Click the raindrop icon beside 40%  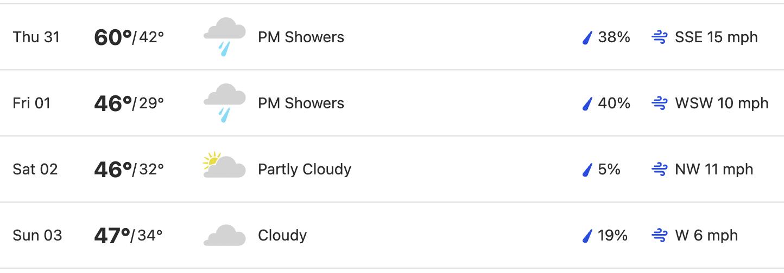[587, 103]
